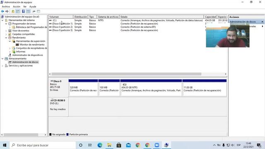Collapse Administración de discos actions header
The height and width of the screenshot is (149, 265).
pyautogui.click(x=262, y=22)
